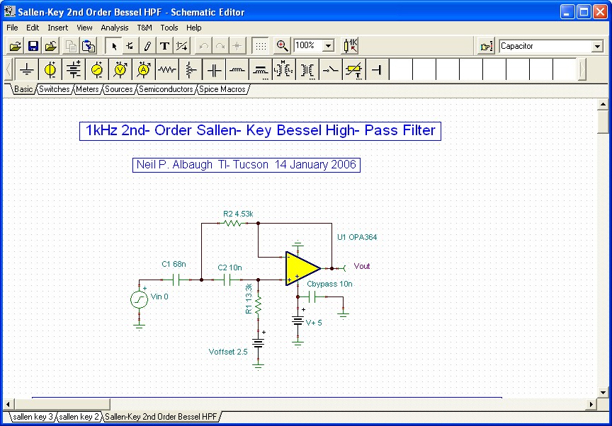Screen dimensions: 612x426
Task: Open the Insert menu
Action: 58,28
